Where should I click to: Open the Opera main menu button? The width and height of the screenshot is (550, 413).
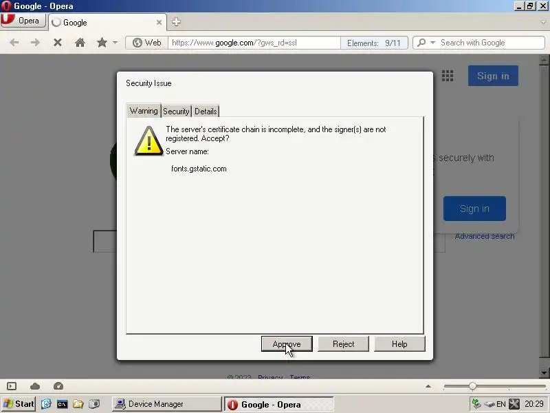click(23, 21)
